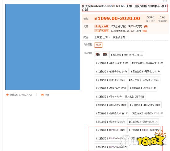170x151 pixels.
Task: Click the 颜色分类 label
Action: coord(88,53)
